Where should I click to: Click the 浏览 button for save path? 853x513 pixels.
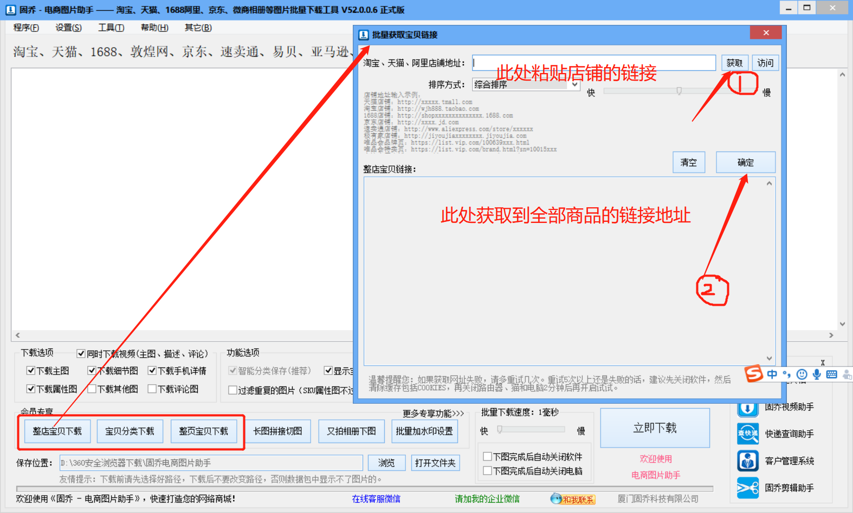coord(386,463)
